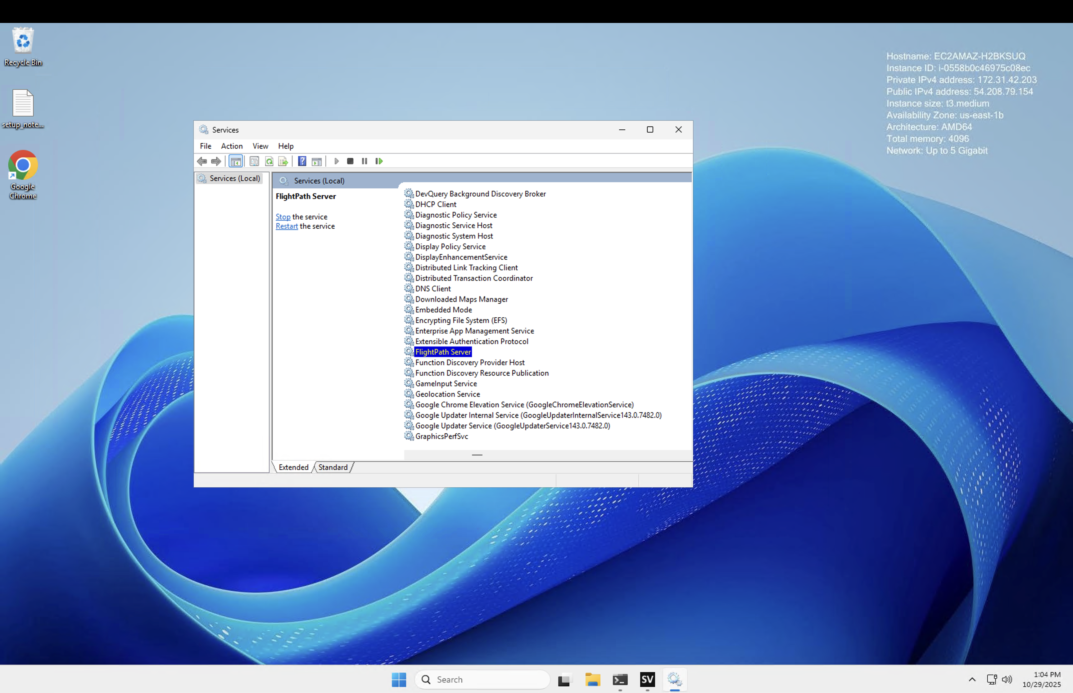Image resolution: width=1073 pixels, height=693 pixels.
Task: Select the DNS Client service
Action: click(x=432, y=289)
